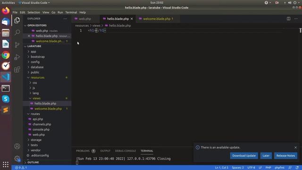Click the Download Update button
Screen dimensions: 302x170
pos(244,156)
